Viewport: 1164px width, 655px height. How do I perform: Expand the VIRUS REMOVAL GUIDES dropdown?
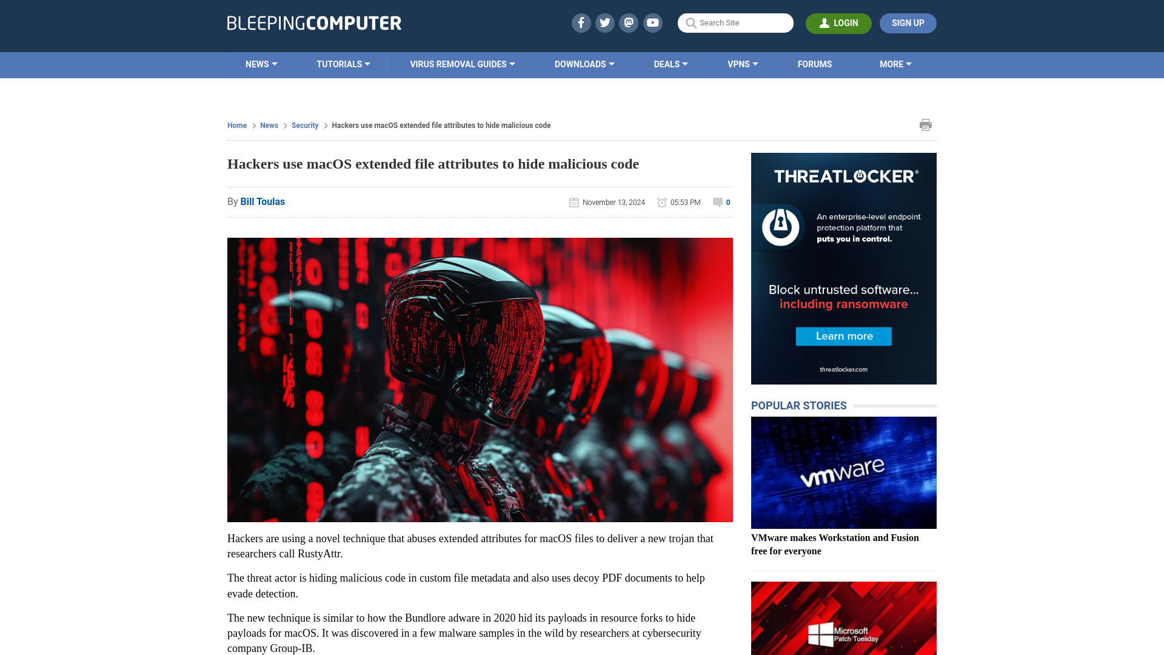coord(462,64)
